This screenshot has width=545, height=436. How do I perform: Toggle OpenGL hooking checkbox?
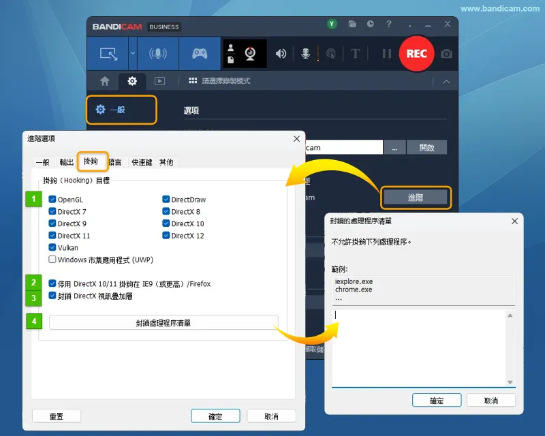pyautogui.click(x=52, y=199)
